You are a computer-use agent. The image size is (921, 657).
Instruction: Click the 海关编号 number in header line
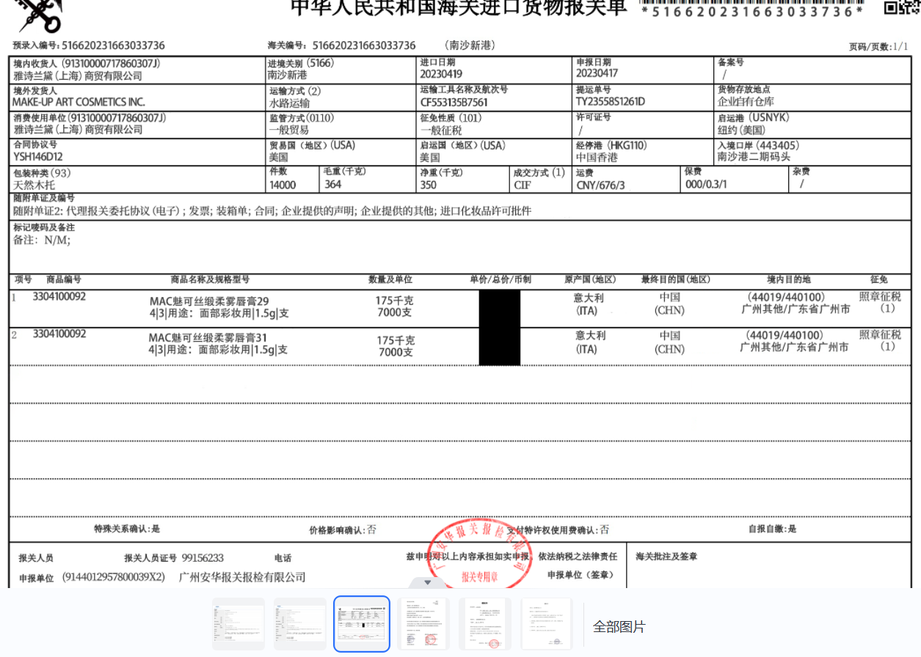(364, 45)
